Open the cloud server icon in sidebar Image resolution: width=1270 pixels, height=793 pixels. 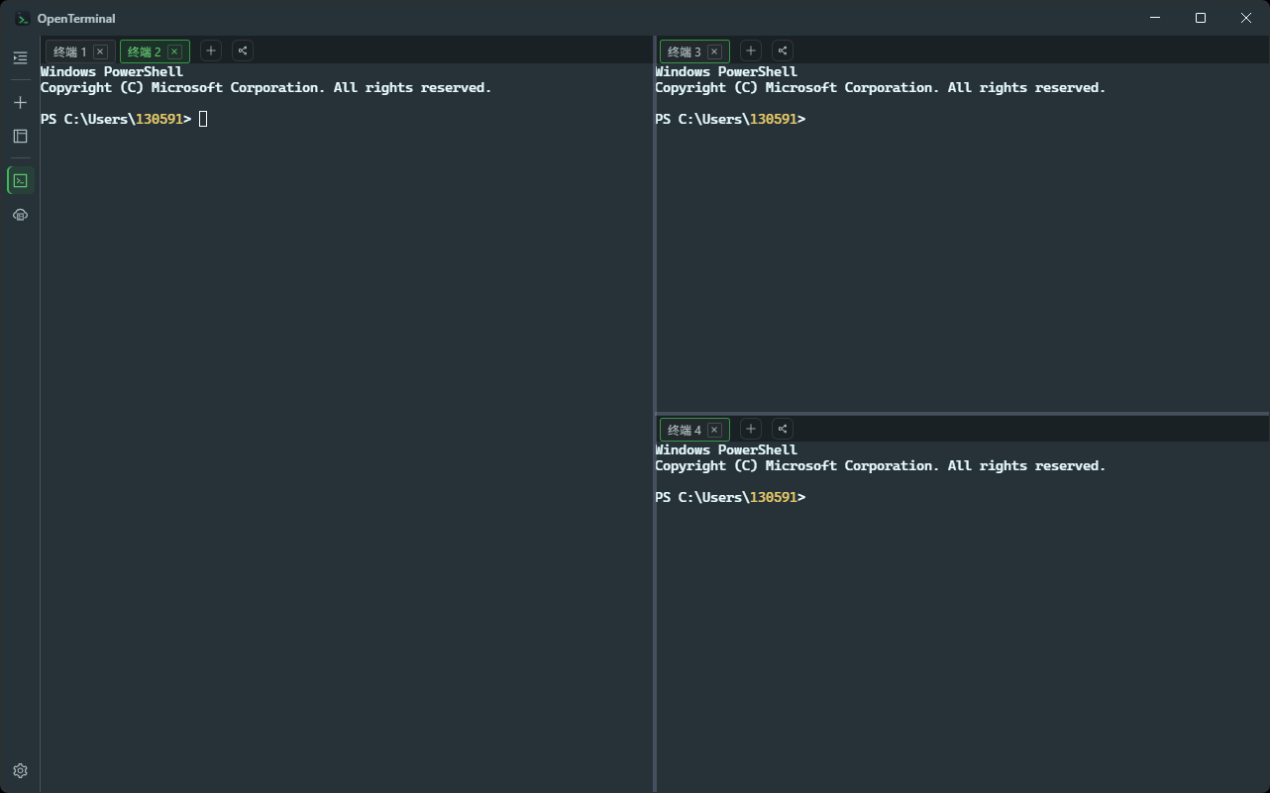pyautogui.click(x=20, y=215)
